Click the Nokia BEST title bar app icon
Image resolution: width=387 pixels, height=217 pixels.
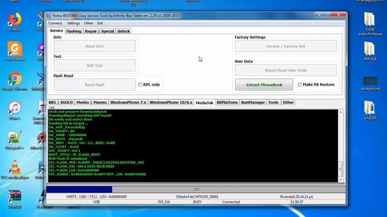tap(48, 16)
